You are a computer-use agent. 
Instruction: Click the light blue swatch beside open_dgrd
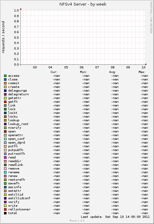point(5,143)
